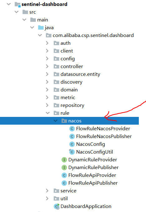The height and width of the screenshot is (212, 146).
Task: Click the DynamicRuleProvider interface icon
Action: (64, 160)
